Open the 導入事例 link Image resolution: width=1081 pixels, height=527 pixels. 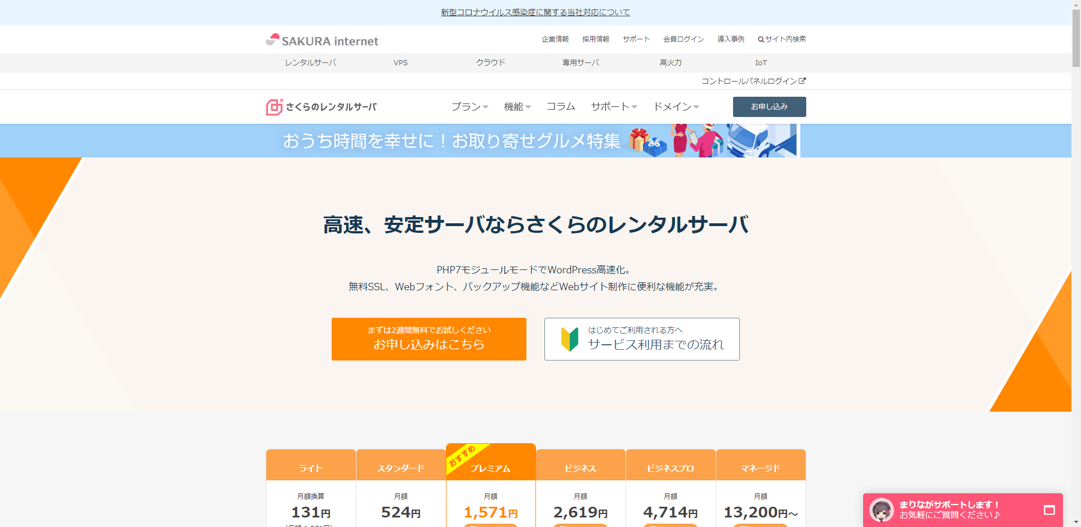coord(731,39)
